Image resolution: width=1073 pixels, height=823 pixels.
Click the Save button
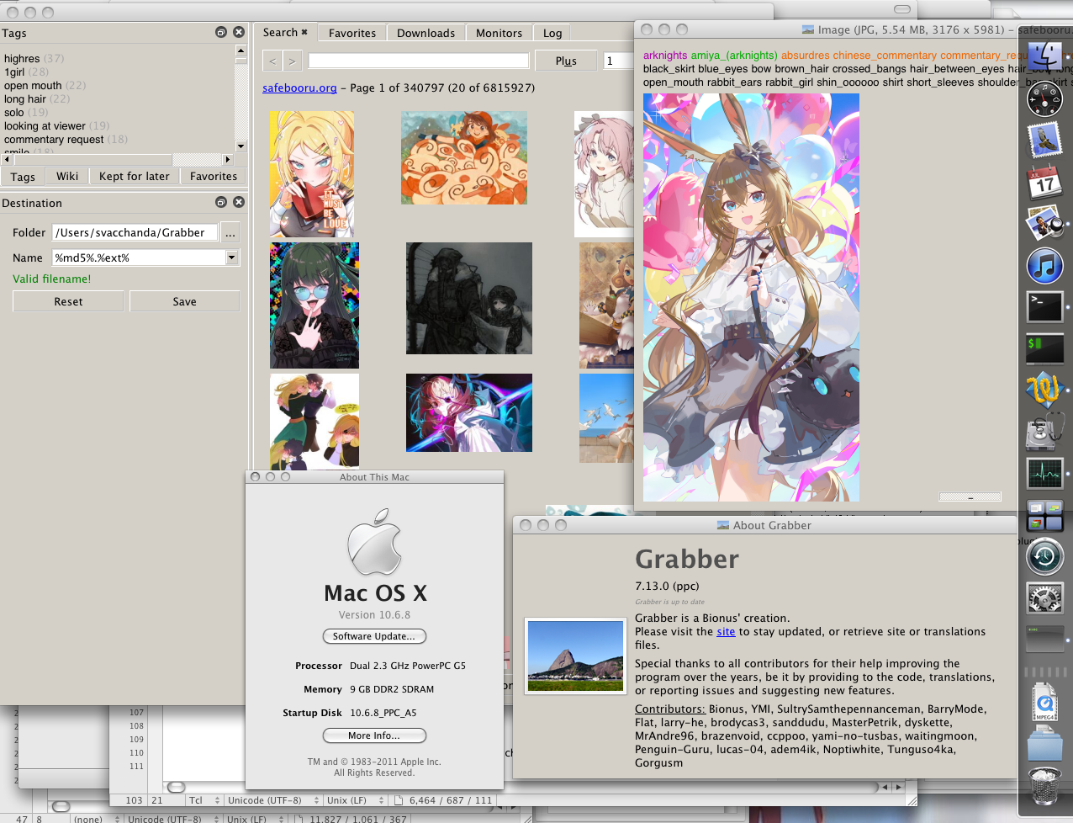(x=184, y=301)
